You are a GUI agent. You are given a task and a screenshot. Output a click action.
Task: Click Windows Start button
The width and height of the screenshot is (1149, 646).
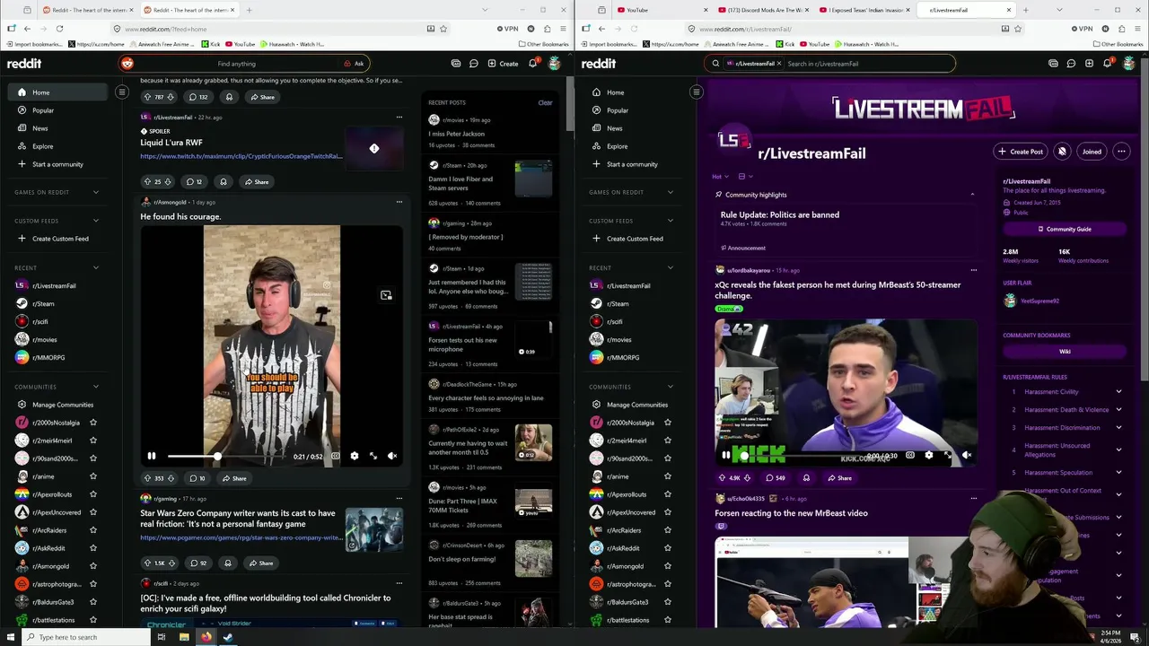tap(9, 637)
